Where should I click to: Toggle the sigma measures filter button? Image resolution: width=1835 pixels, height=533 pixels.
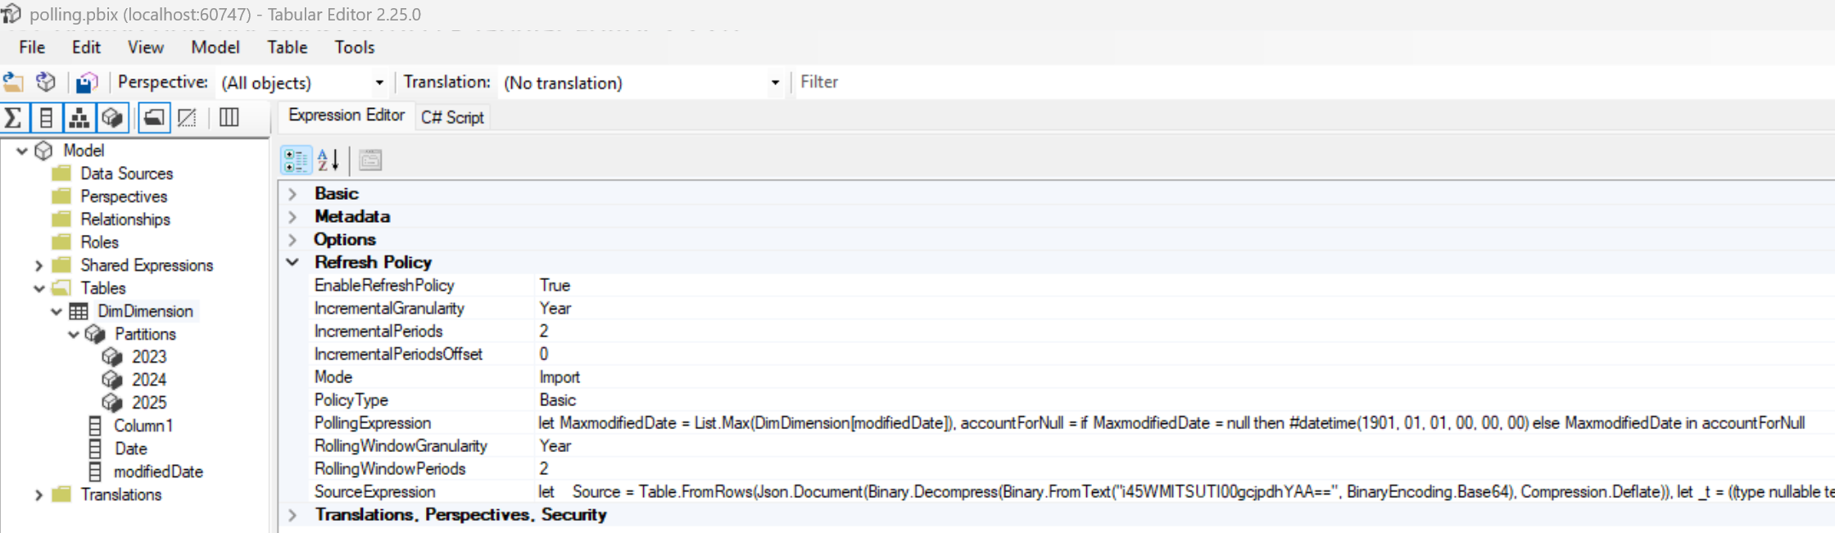pos(14,118)
